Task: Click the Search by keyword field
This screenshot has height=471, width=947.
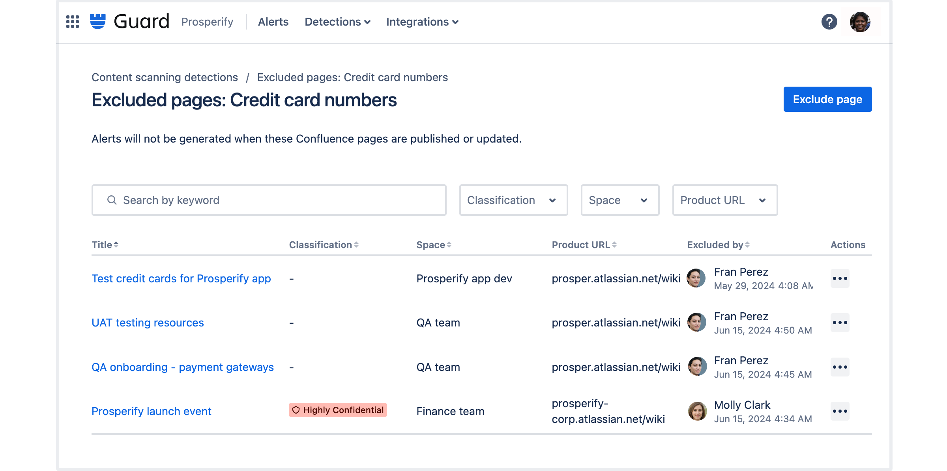Action: tap(269, 200)
